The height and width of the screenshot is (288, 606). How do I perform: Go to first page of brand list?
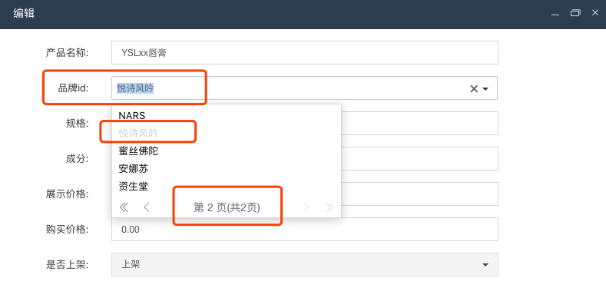124,207
